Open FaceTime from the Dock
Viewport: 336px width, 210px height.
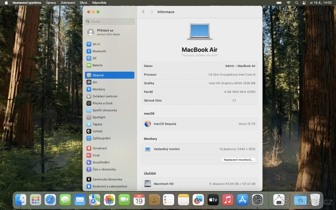(124, 200)
